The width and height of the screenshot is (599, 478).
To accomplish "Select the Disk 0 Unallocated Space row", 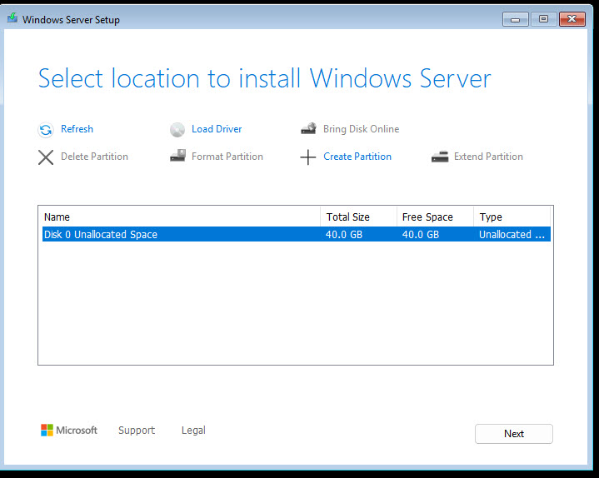I will tap(296, 234).
